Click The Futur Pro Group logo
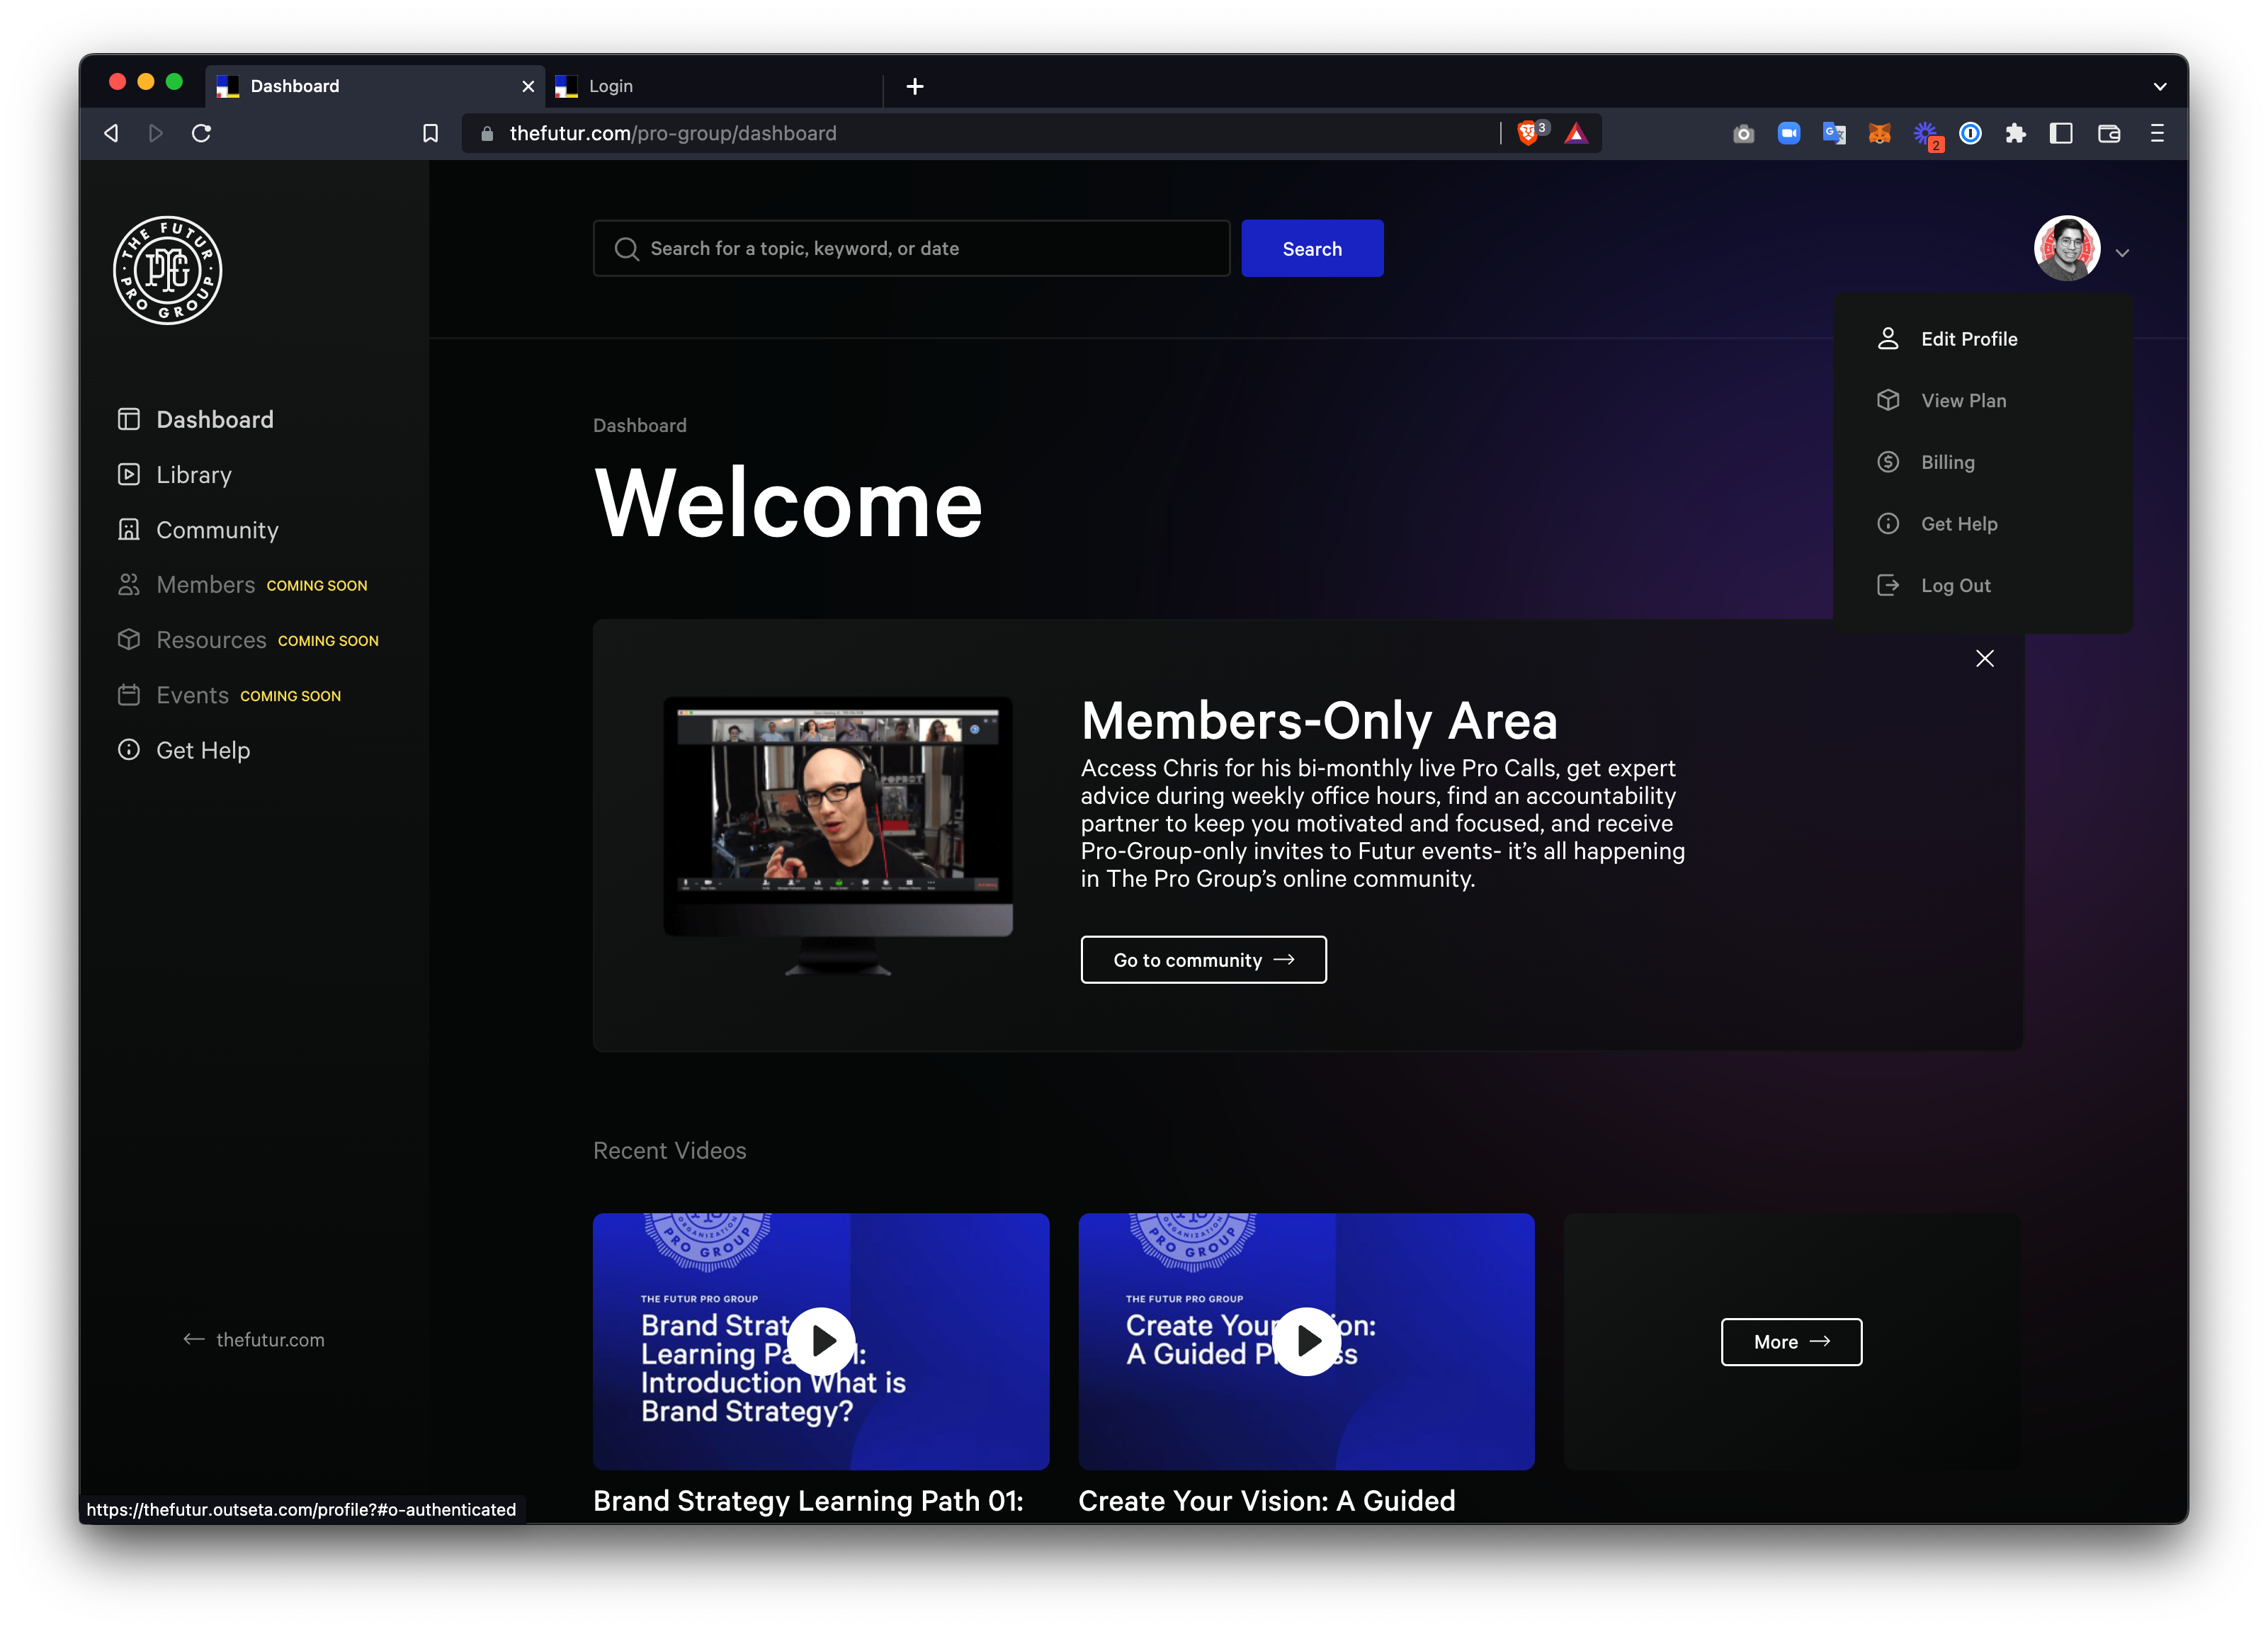The image size is (2268, 1629). (167, 270)
